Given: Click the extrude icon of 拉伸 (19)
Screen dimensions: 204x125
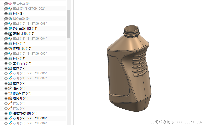Looking at the screenshot, I should coord(10,68).
